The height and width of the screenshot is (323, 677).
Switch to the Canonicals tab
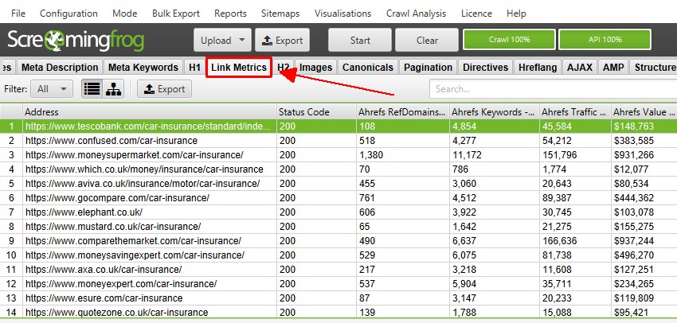point(368,68)
